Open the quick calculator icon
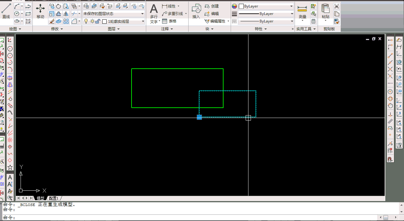The image size is (404, 221). pos(313,21)
